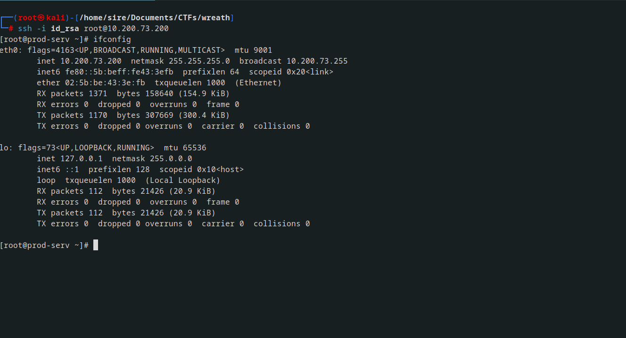
Task: Click the broadcast address 10.200.73.255
Action: 317,61
